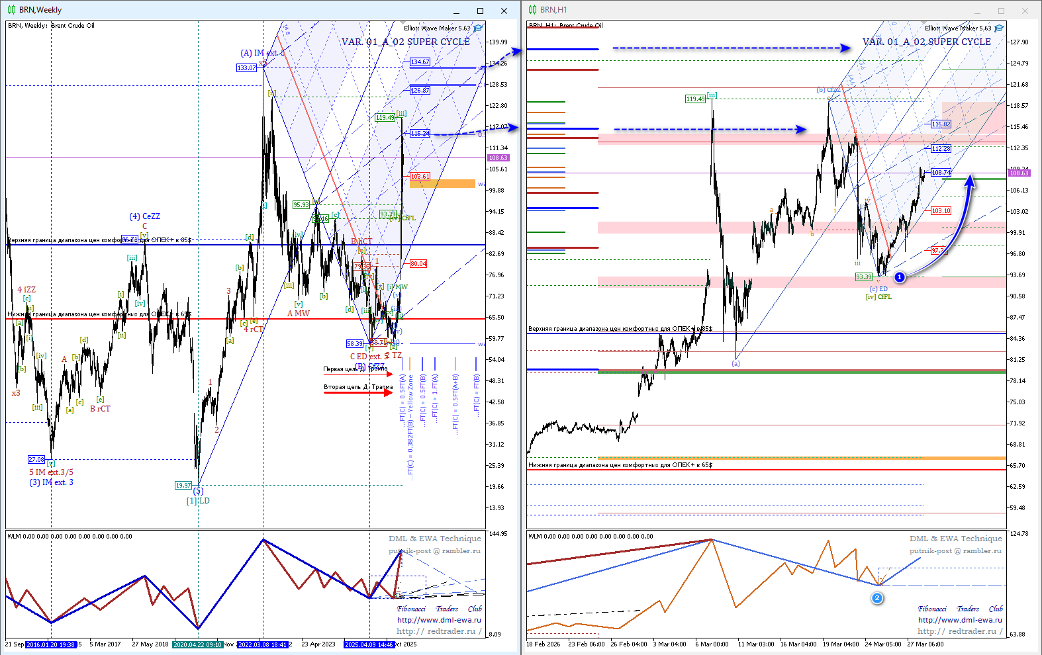Select the 2016.01.20 19:38 time marker
This screenshot has width=1042, height=655.
[x=51, y=644]
